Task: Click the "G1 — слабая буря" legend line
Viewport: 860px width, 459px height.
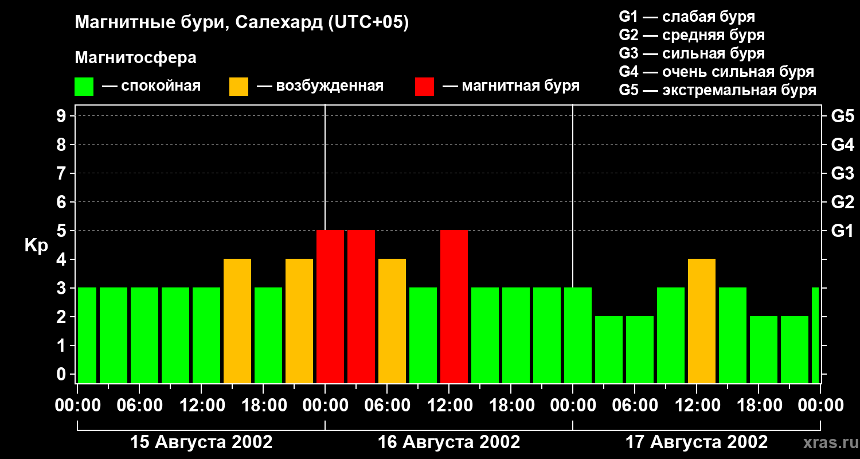Action: click(x=687, y=17)
